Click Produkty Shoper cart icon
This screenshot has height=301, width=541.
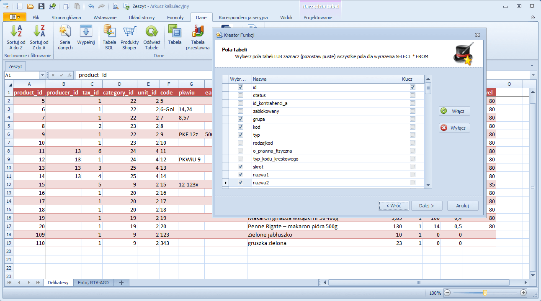[x=129, y=31]
